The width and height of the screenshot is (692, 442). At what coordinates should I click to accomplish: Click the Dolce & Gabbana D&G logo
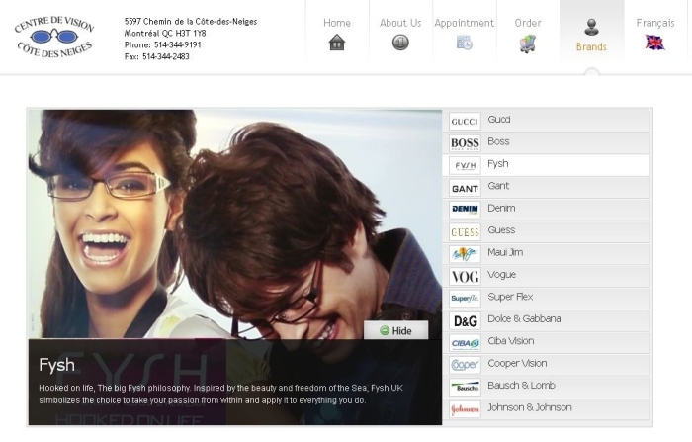[x=465, y=320]
